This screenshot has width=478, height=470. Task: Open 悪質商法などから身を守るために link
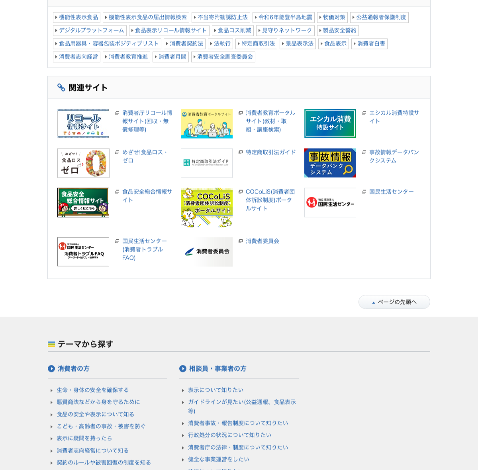pos(98,402)
